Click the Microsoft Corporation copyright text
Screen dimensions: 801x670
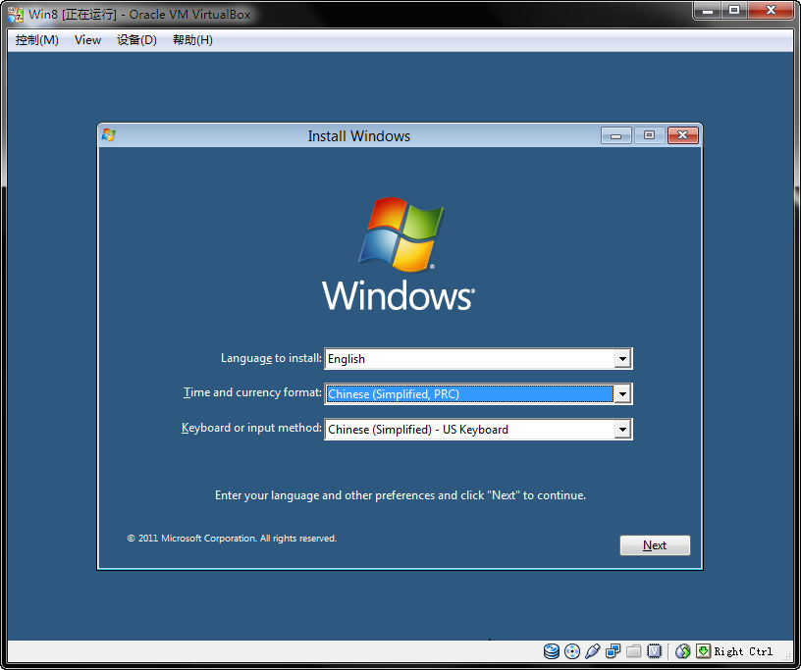point(232,539)
